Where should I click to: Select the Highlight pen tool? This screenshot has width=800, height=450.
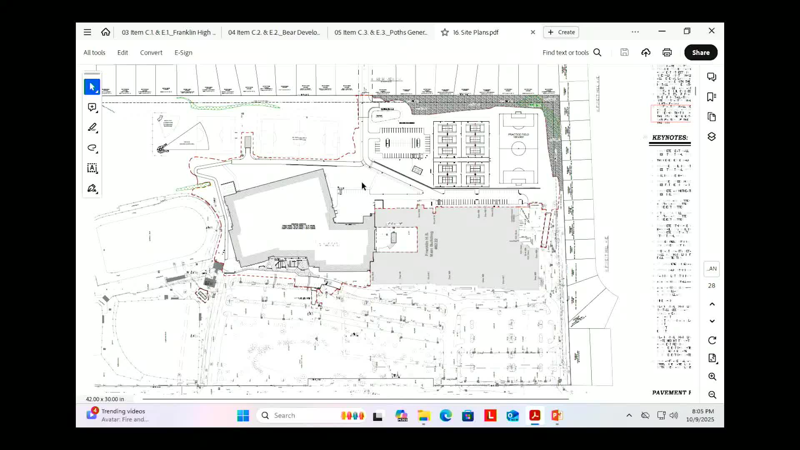click(x=92, y=127)
